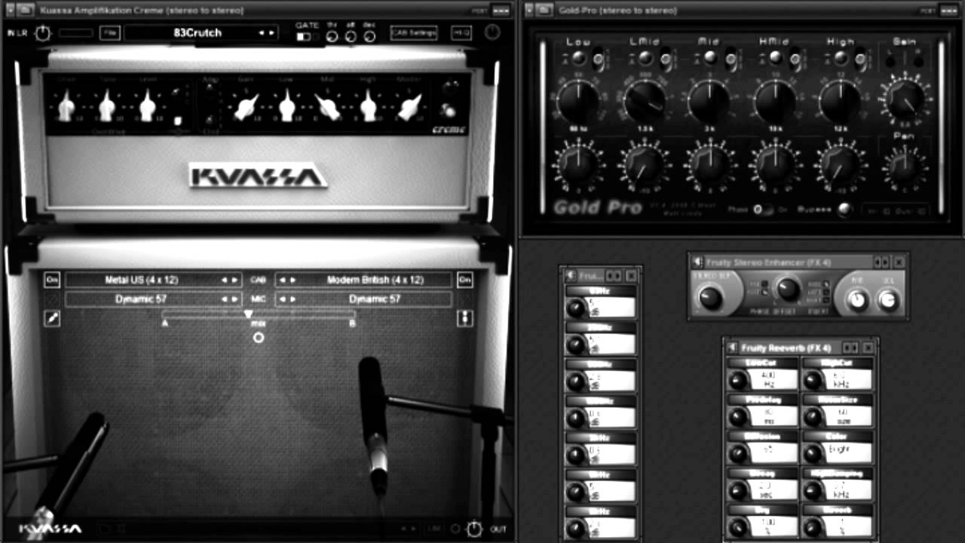The height and width of the screenshot is (543, 965).
Task: Click the top band knob in Fruit EQ window
Action: tap(577, 308)
